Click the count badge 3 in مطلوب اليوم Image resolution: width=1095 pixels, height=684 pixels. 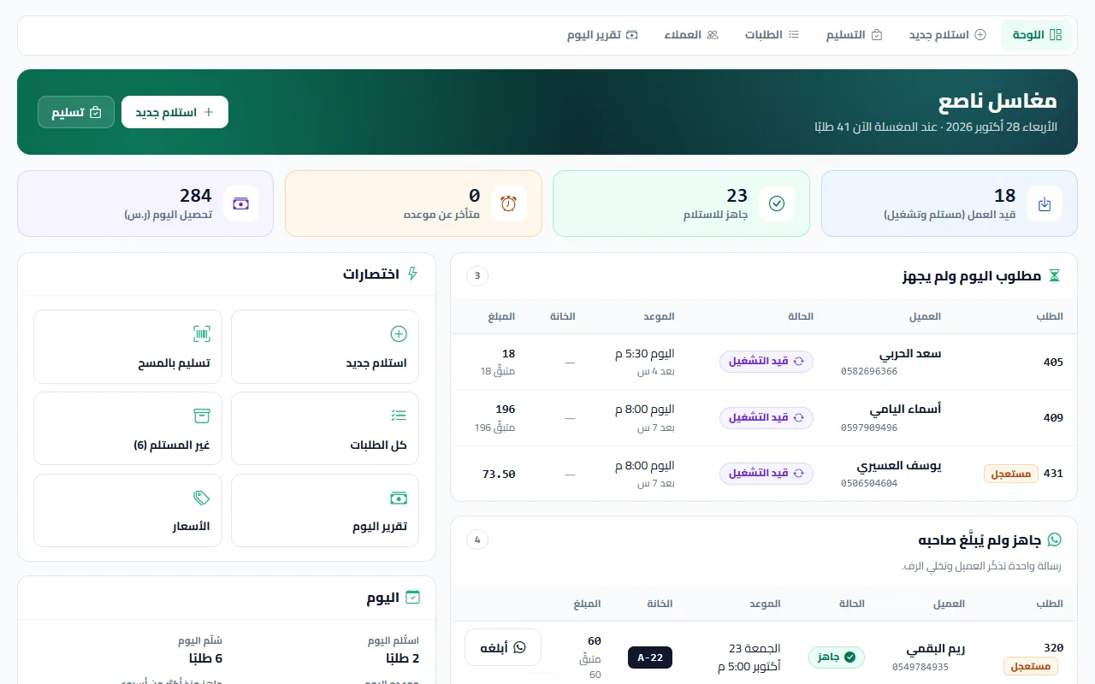tap(477, 275)
